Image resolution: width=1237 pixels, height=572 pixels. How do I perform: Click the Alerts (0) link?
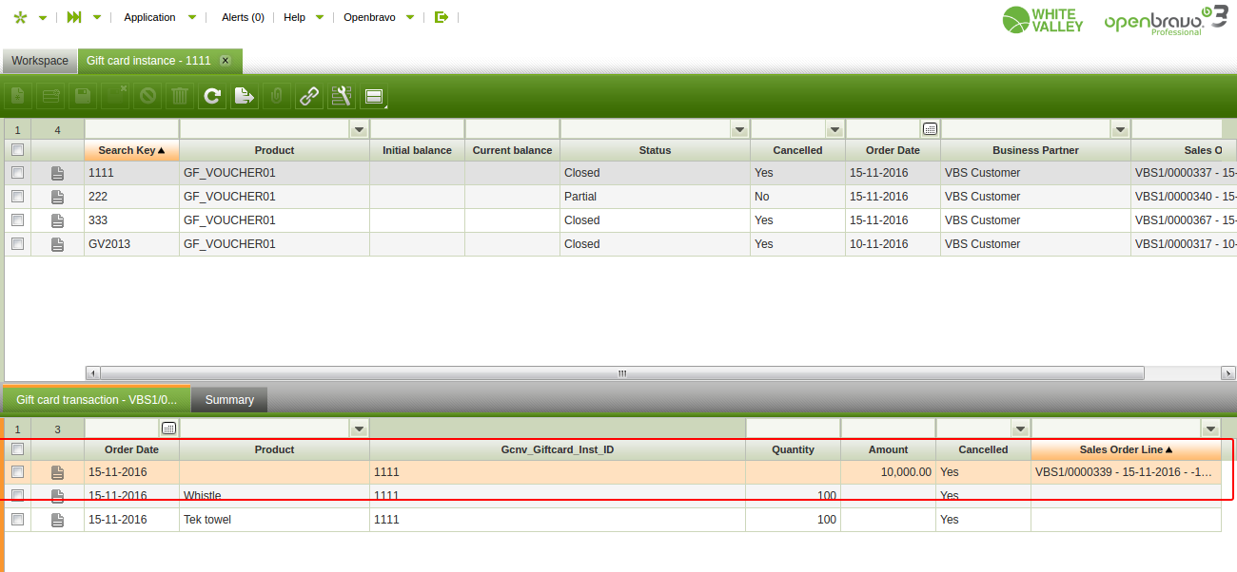(243, 17)
